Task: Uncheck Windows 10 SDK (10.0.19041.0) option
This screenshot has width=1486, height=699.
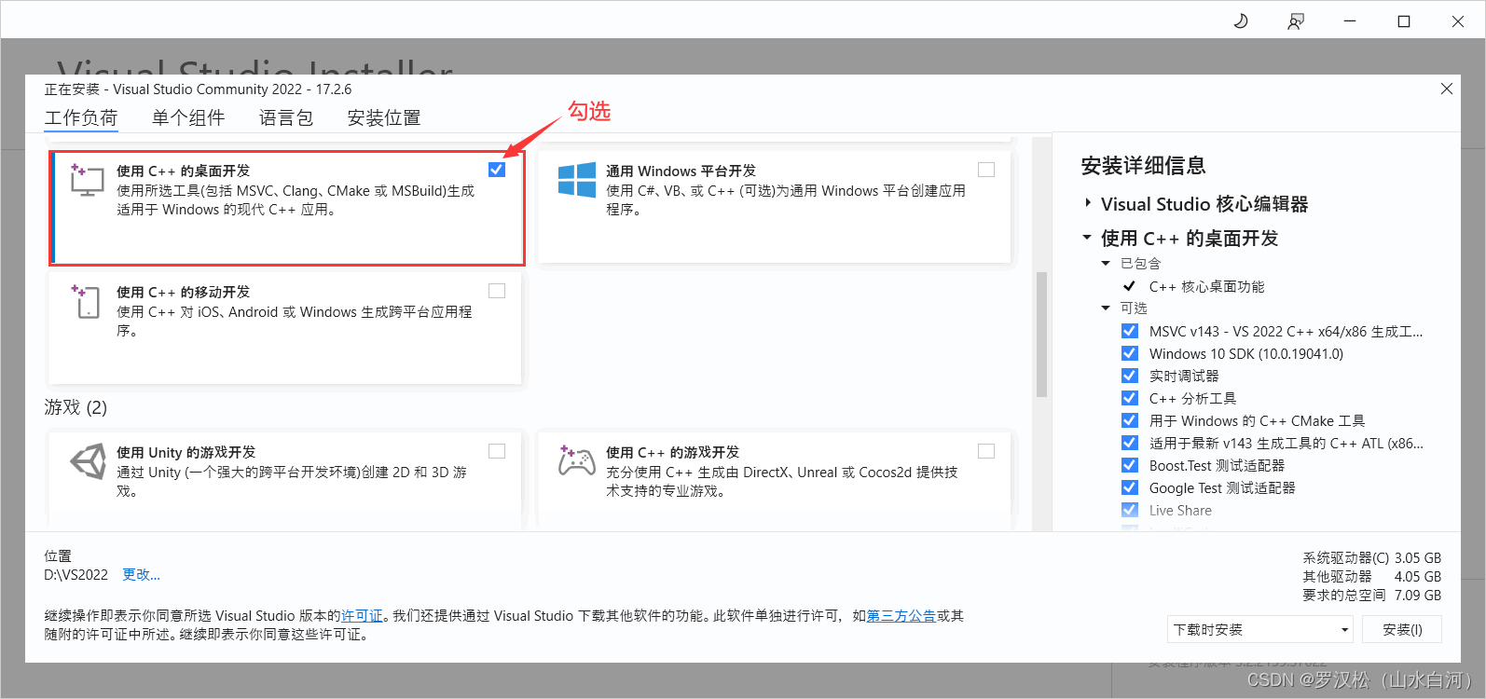Action: point(1130,353)
